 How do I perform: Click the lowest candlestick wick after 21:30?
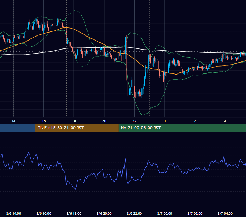point(128,99)
